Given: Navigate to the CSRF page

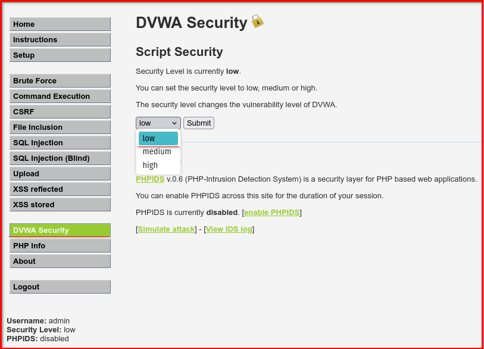Looking at the screenshot, I should click(x=60, y=111).
